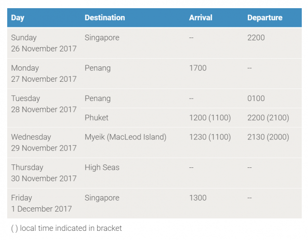Click the Destination column header
This screenshot has height=240, width=308.
(104, 18)
